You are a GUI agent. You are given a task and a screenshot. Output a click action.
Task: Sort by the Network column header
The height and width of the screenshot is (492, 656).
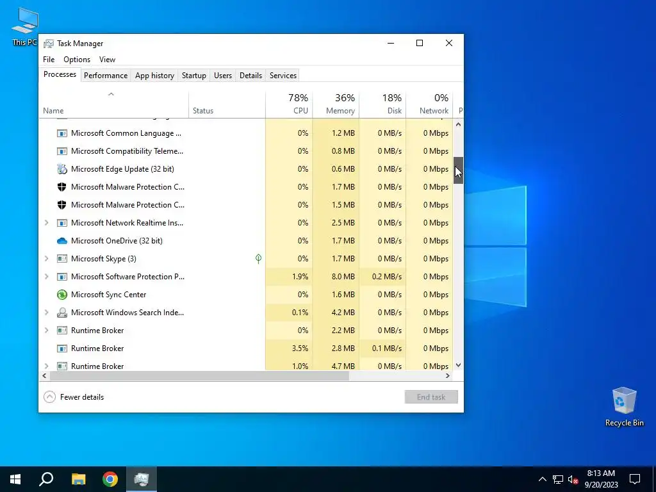430,104
